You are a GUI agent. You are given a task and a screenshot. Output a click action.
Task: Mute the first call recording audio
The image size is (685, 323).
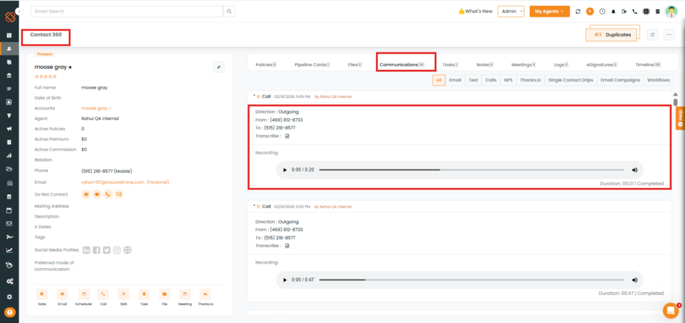634,170
